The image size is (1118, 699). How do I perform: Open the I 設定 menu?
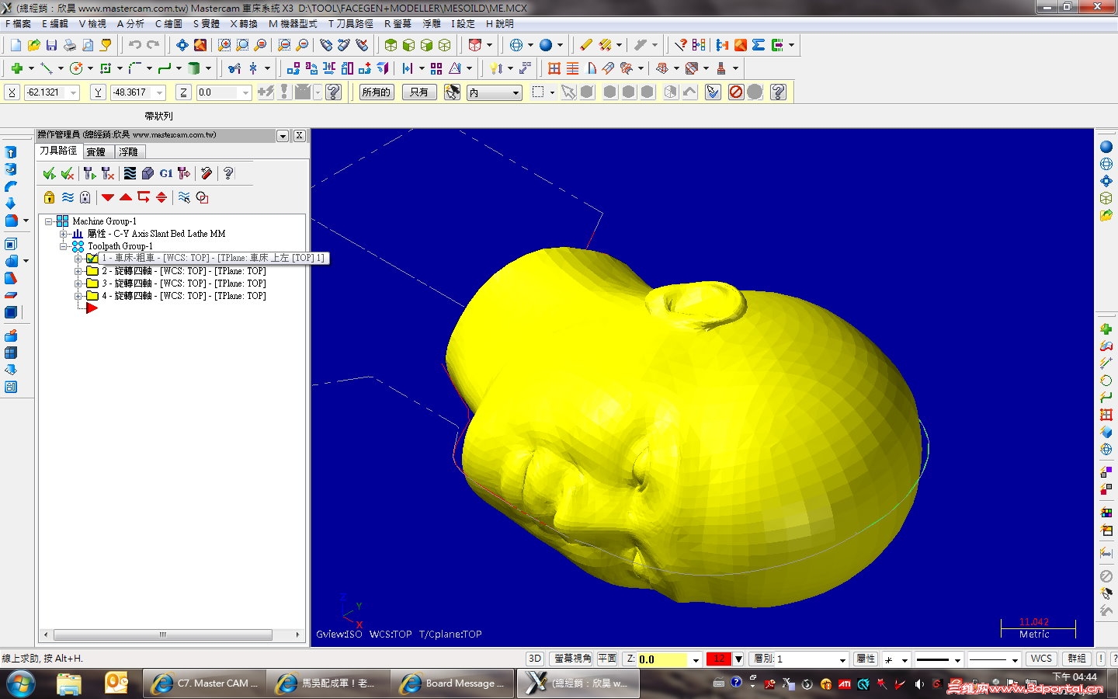pos(463,24)
